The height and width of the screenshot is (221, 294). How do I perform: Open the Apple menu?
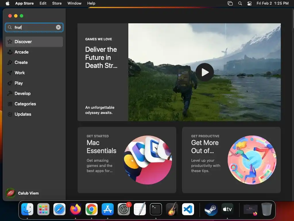pyautogui.click(x=7, y=3)
